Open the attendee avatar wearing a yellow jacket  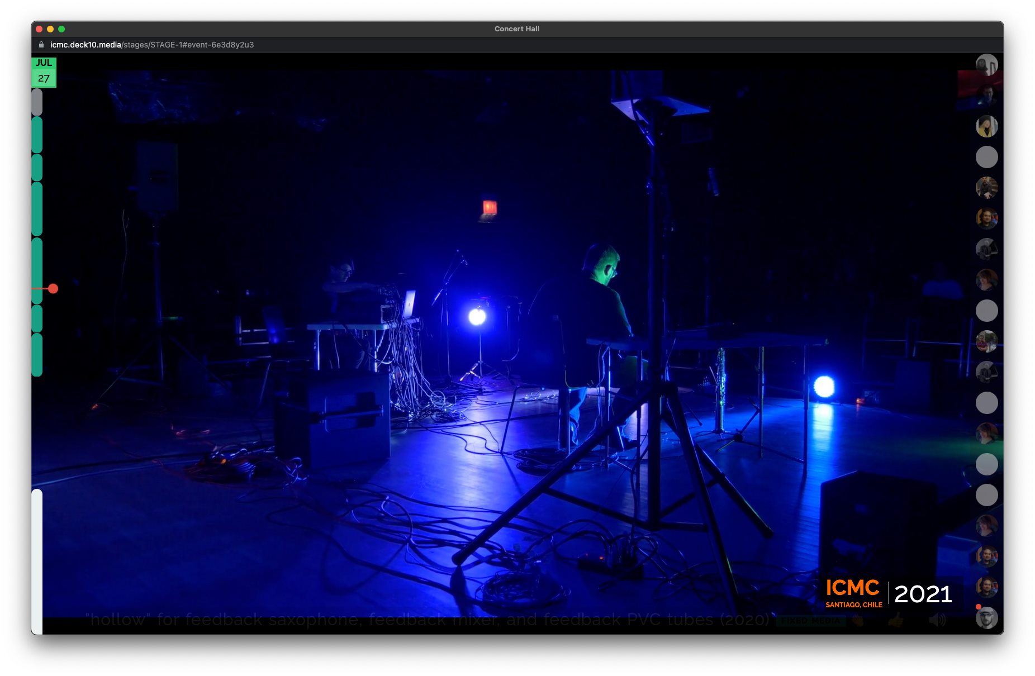[986, 126]
